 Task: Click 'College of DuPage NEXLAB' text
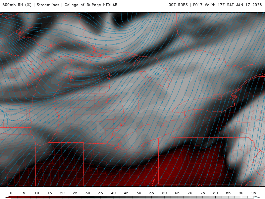point(91,5)
